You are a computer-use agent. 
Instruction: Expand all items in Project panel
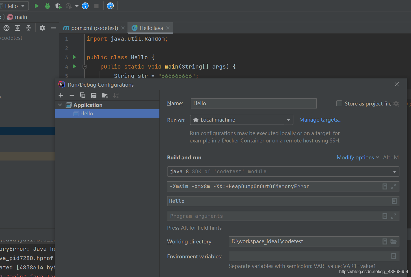[x=18, y=28]
